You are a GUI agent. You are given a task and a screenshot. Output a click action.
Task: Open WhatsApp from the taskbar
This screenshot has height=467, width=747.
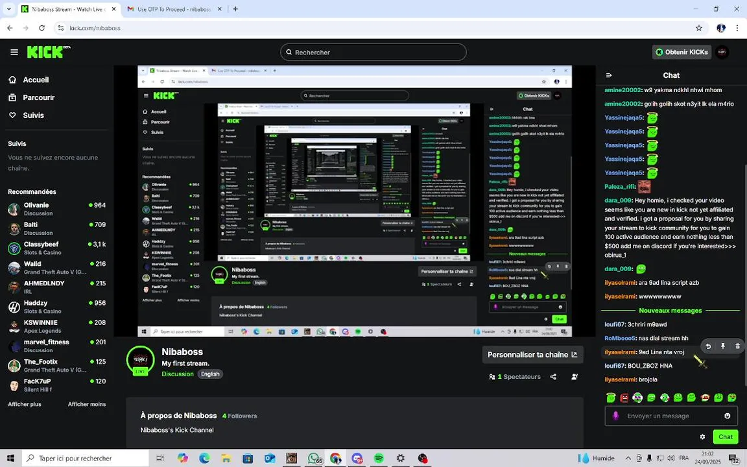313,458
